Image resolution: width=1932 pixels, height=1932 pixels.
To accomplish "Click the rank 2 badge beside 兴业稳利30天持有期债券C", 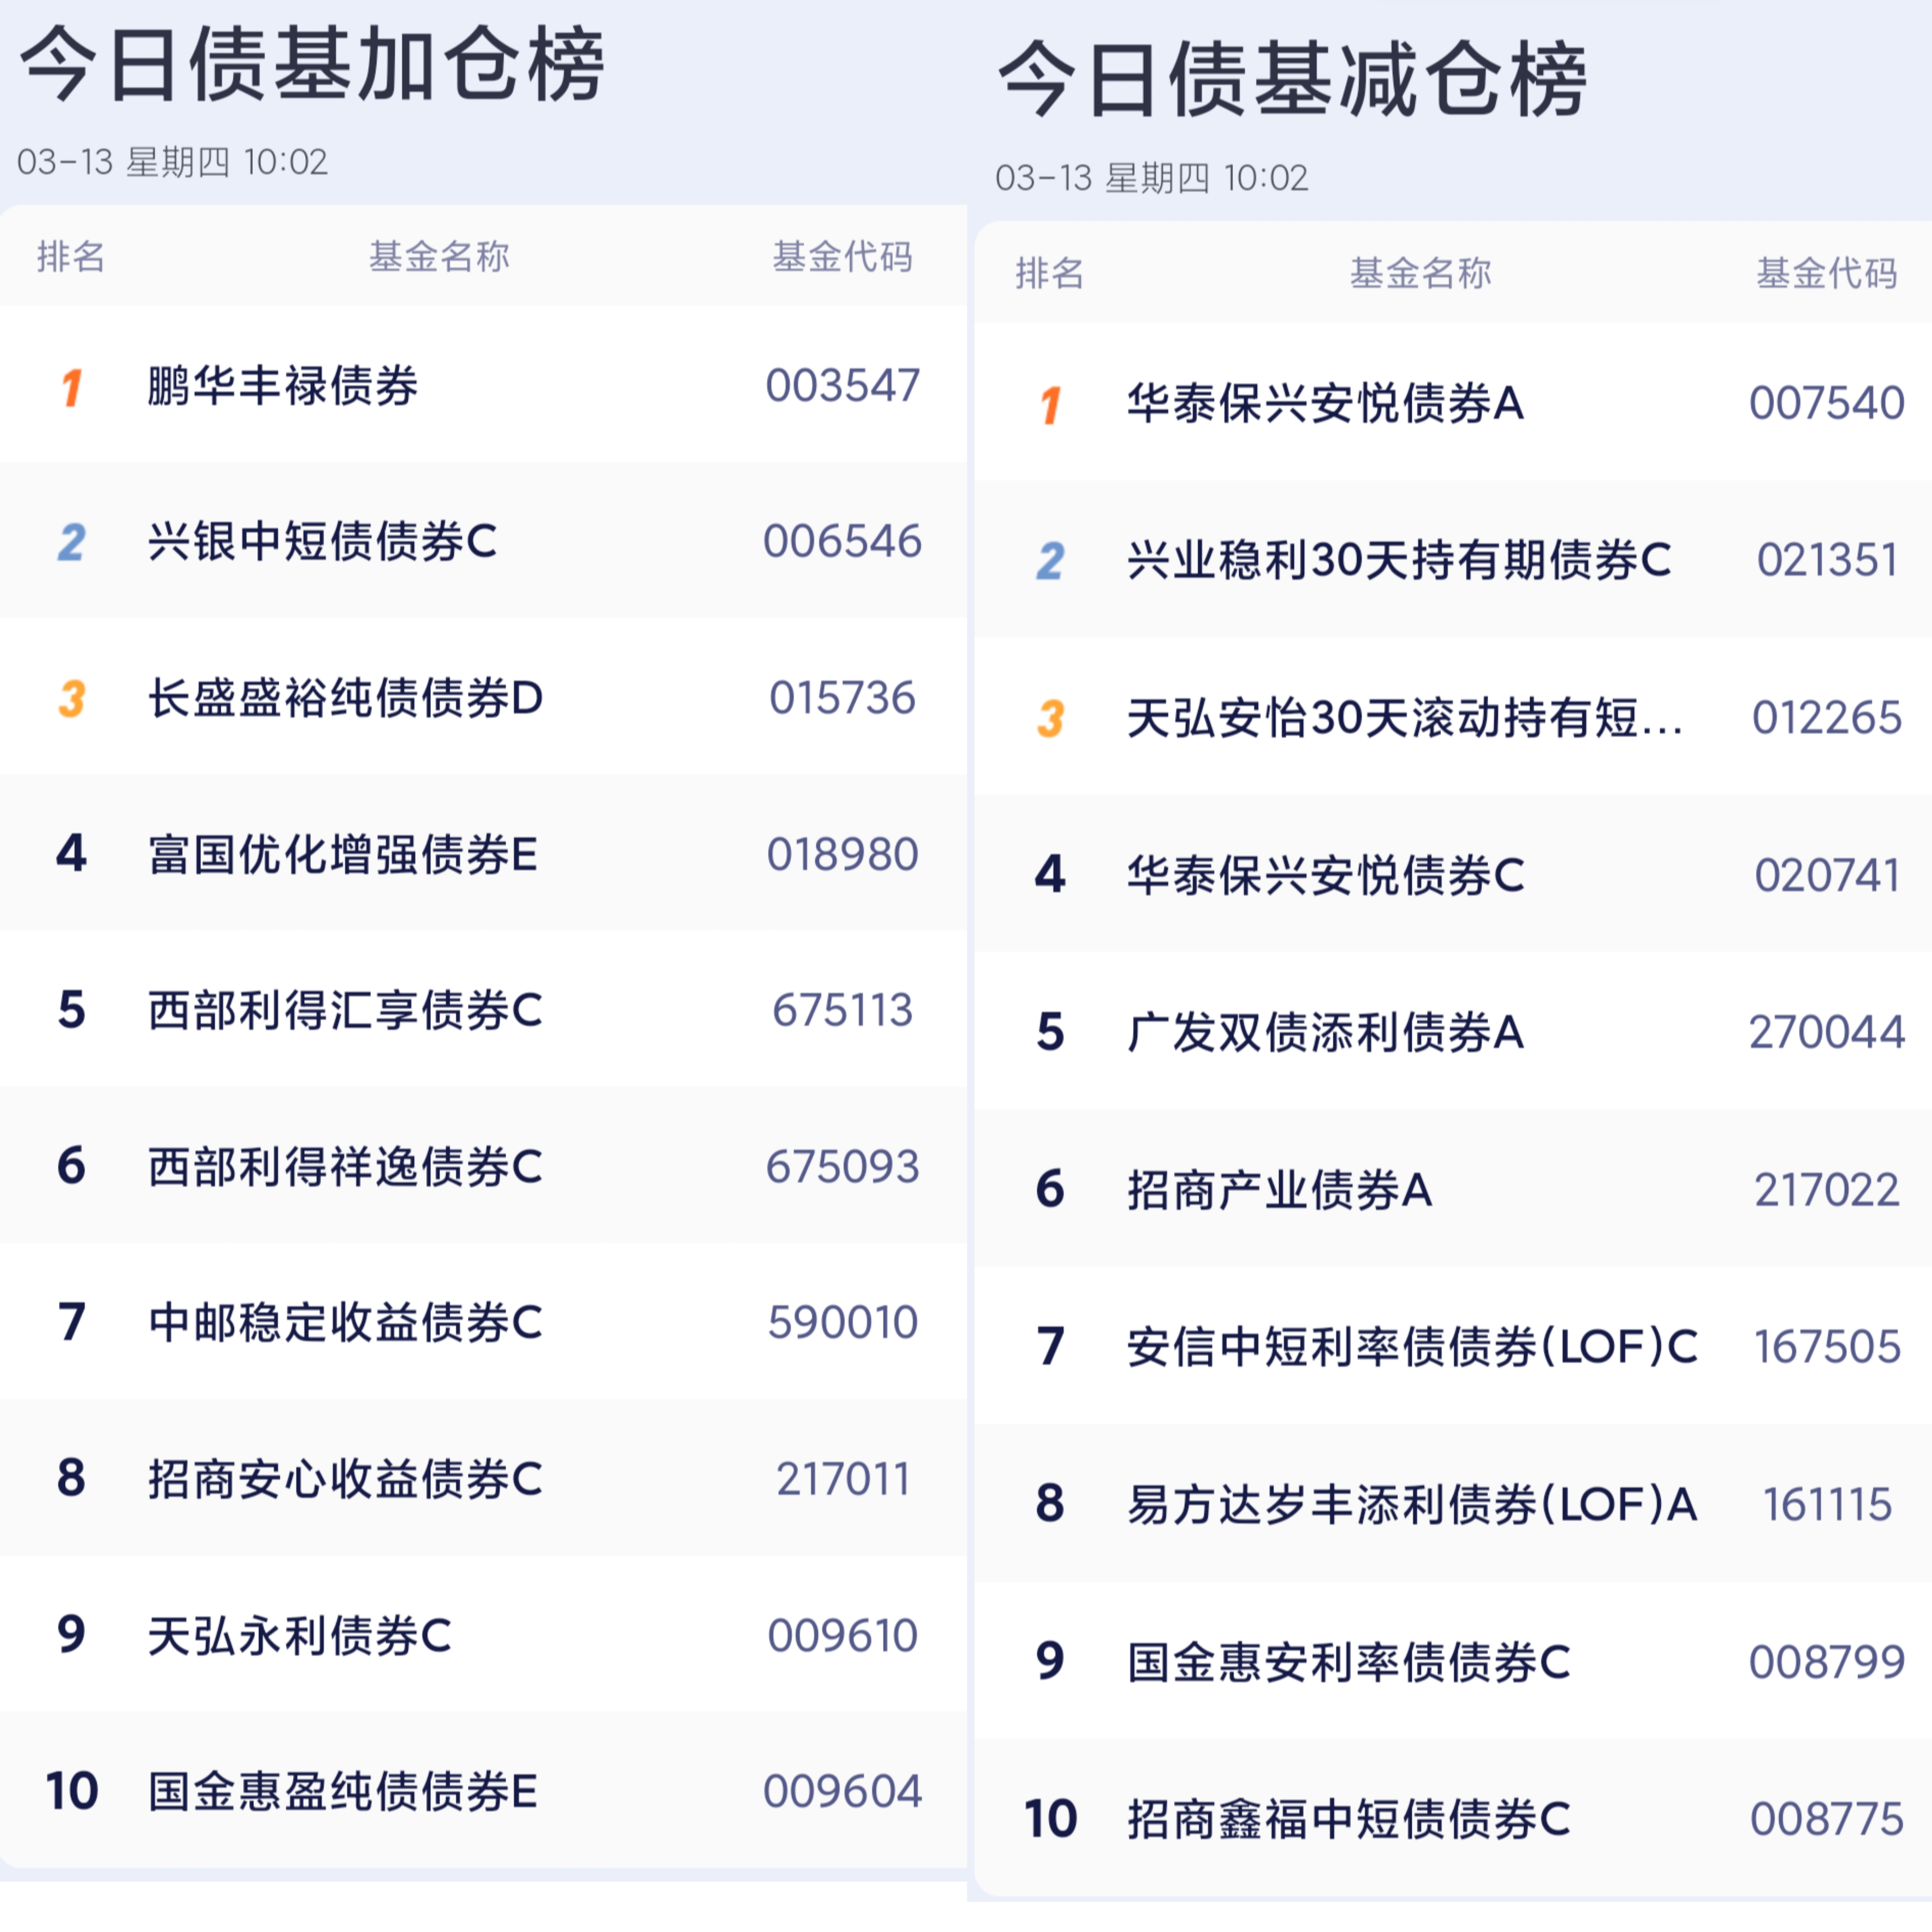I will pos(1049,561).
